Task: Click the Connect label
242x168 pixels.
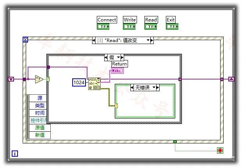Action: pyautogui.click(x=107, y=20)
